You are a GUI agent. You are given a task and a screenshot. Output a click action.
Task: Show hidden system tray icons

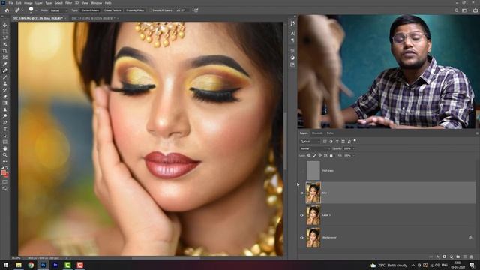point(413,265)
